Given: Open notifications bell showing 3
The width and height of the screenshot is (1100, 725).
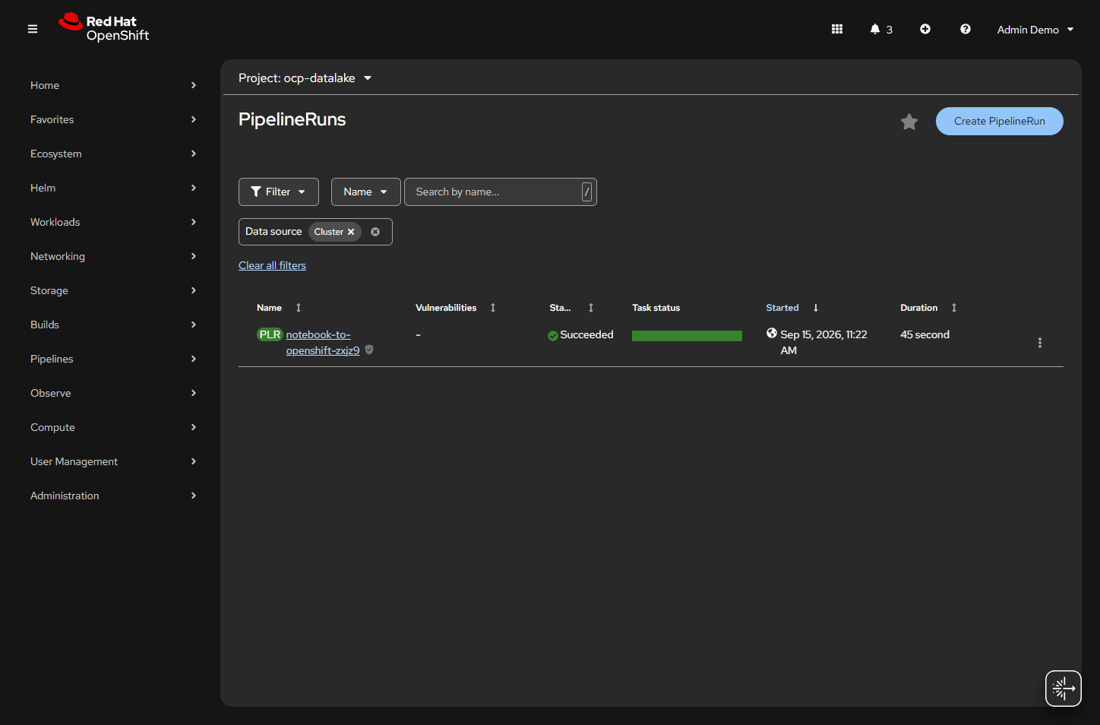Looking at the screenshot, I should tap(881, 29).
